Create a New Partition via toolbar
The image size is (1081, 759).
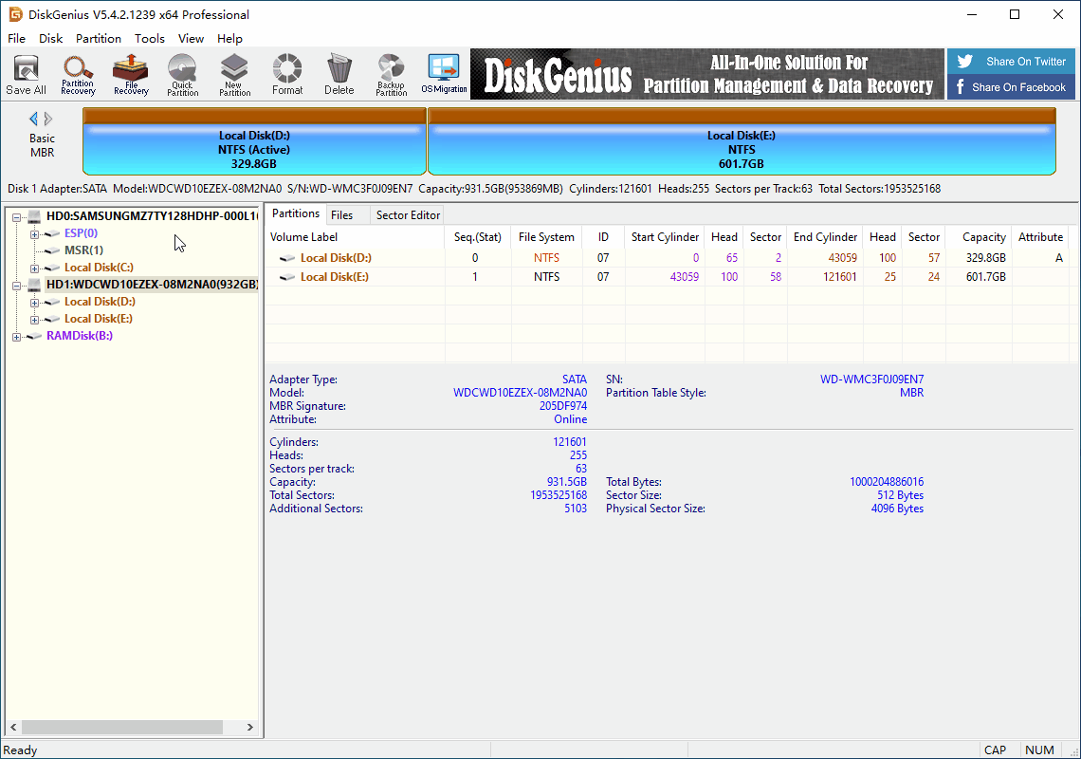[234, 75]
